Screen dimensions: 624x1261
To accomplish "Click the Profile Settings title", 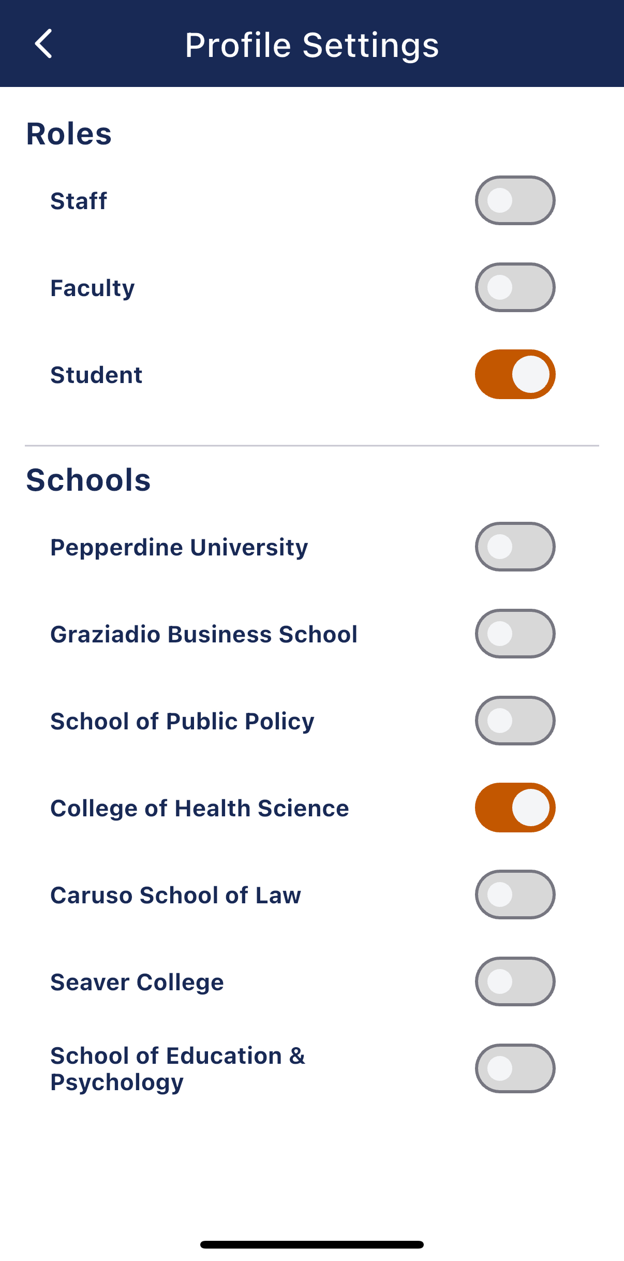I will click(312, 45).
